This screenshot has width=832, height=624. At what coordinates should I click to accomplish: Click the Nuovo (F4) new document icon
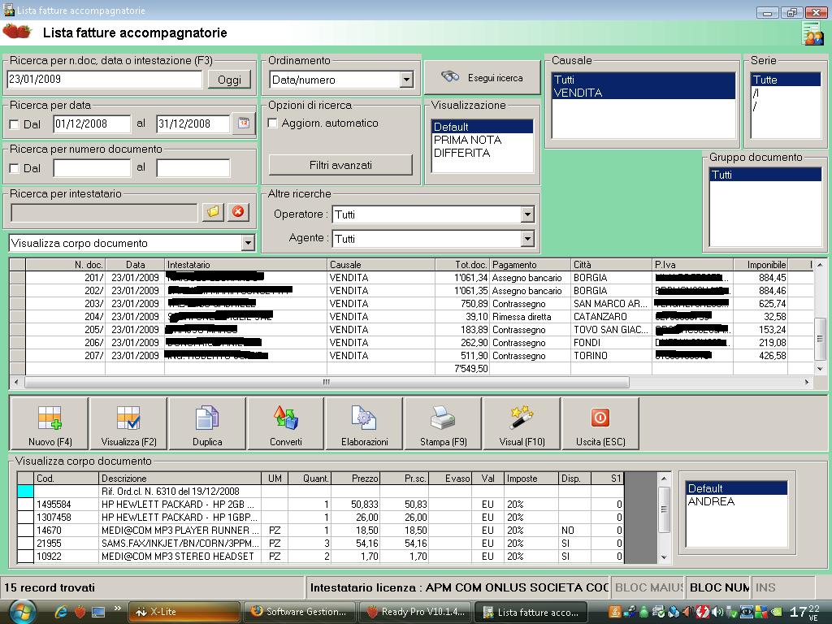pos(50,423)
